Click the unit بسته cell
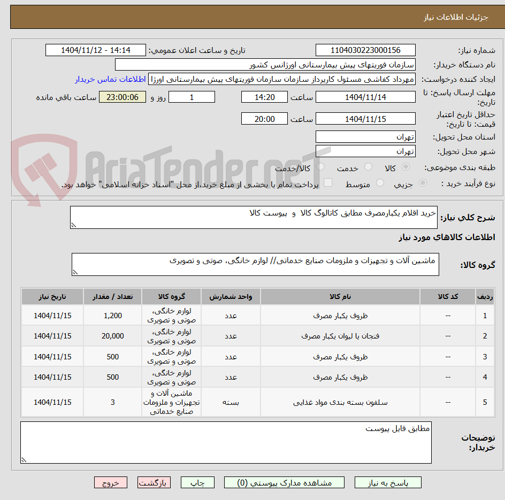505x500 pixels. (231, 403)
